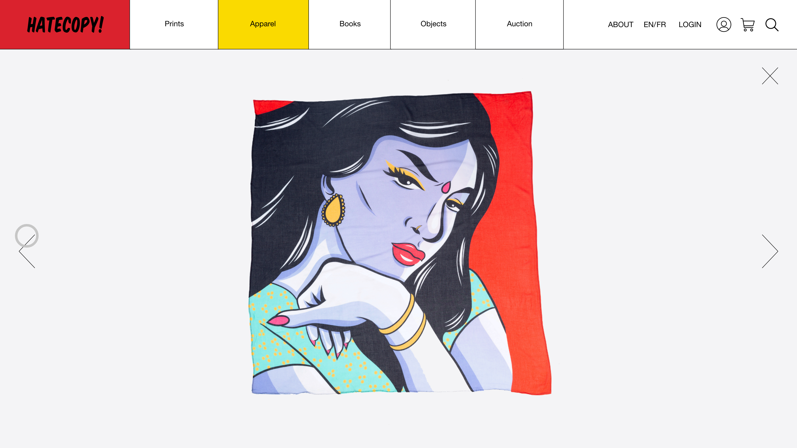Open the Prints category
This screenshot has width=797, height=448.
click(x=174, y=24)
